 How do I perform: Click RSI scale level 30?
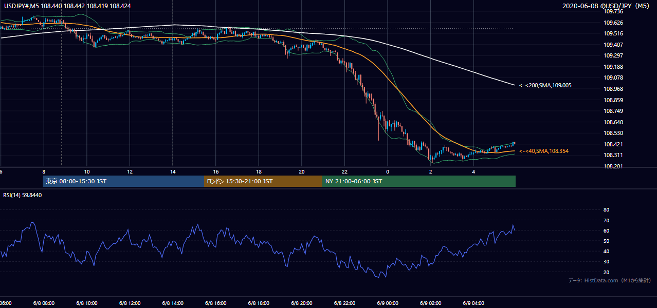click(x=606, y=262)
